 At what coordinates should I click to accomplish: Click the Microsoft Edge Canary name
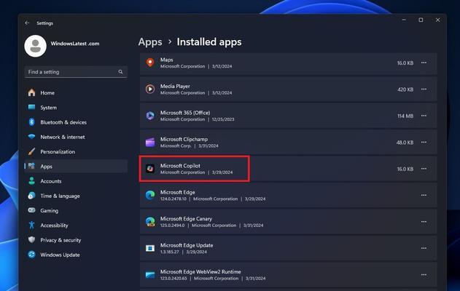coord(186,219)
